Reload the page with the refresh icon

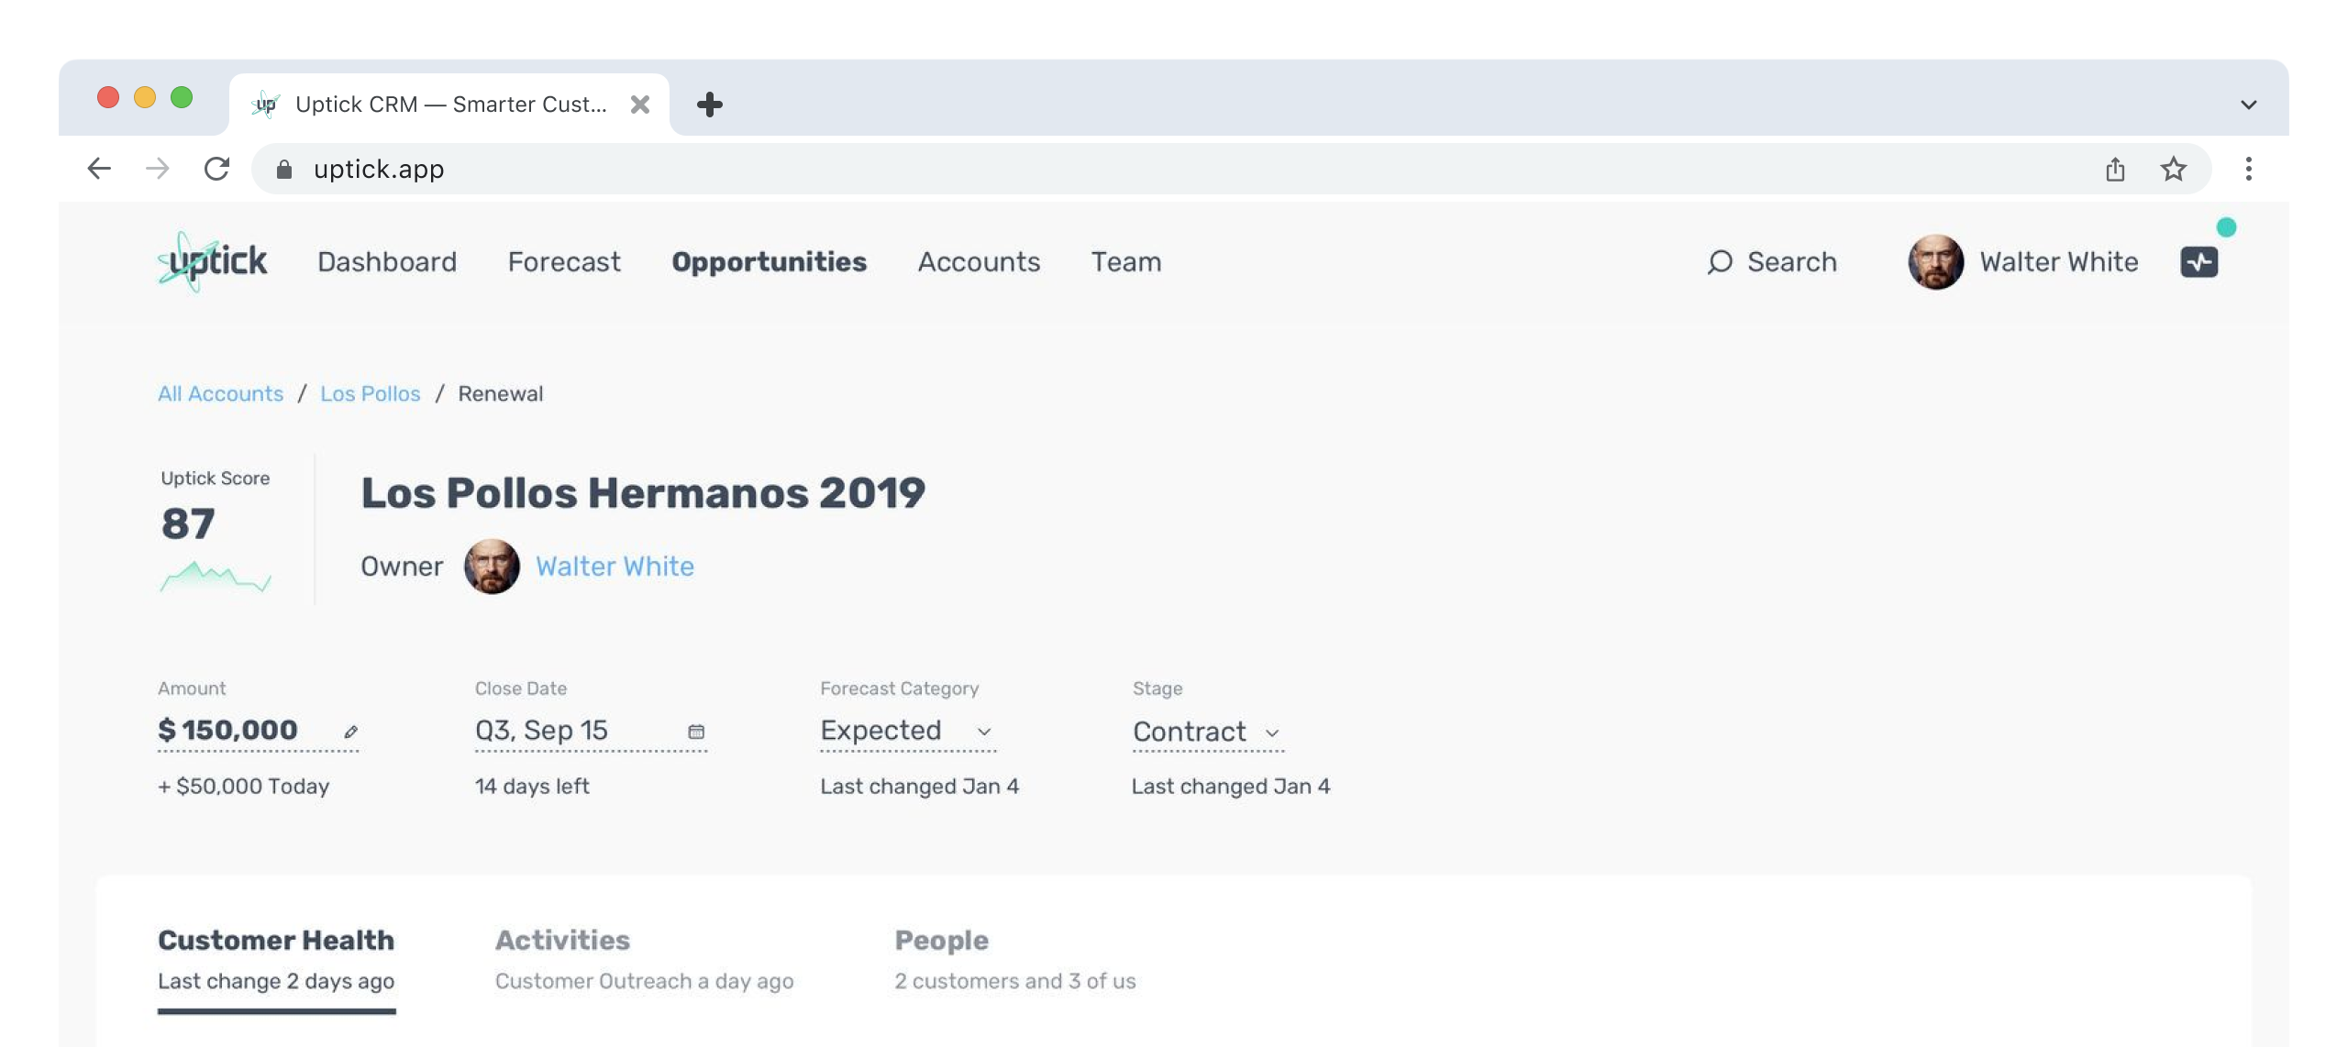[216, 169]
